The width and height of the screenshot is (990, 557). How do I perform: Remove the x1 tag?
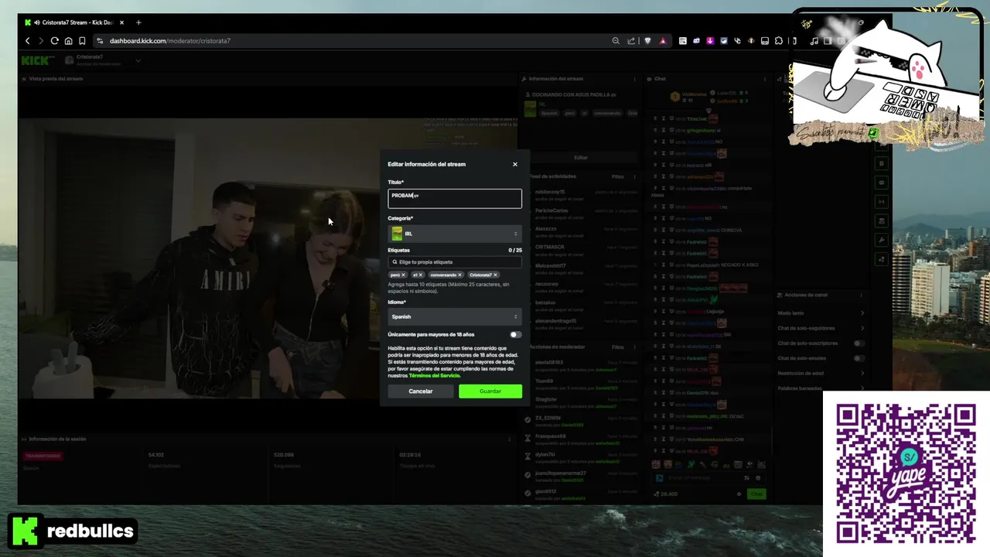point(421,275)
